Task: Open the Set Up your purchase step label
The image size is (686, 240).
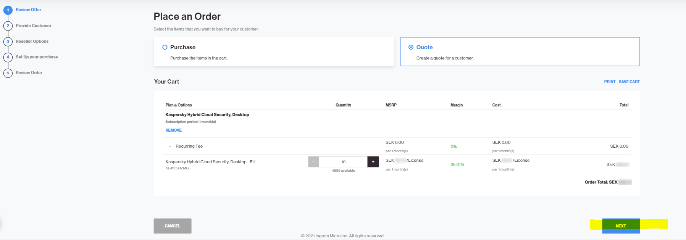Action: coord(37,57)
